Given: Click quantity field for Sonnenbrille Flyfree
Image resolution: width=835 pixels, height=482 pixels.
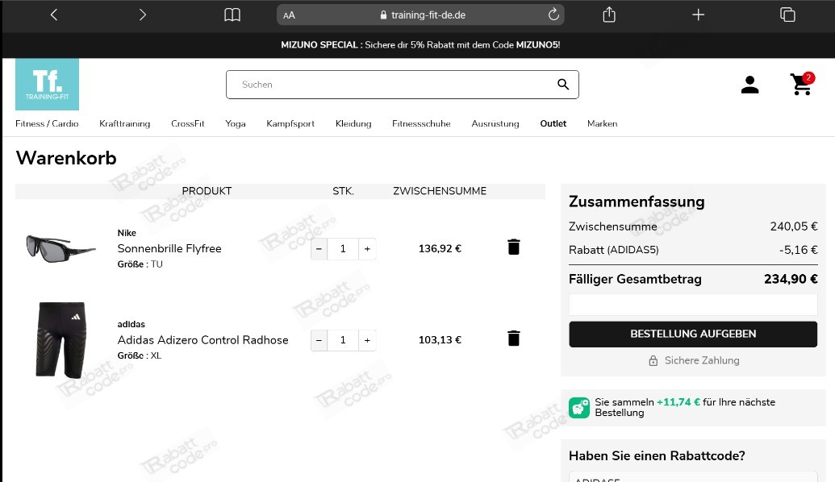Looking at the screenshot, I should [343, 249].
